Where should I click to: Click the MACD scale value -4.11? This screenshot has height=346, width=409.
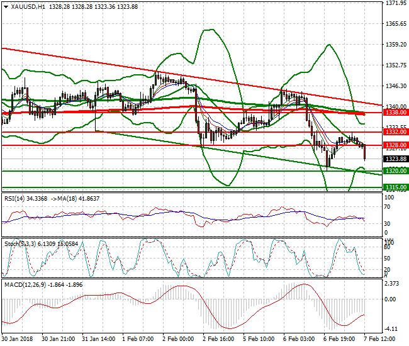[391, 329]
